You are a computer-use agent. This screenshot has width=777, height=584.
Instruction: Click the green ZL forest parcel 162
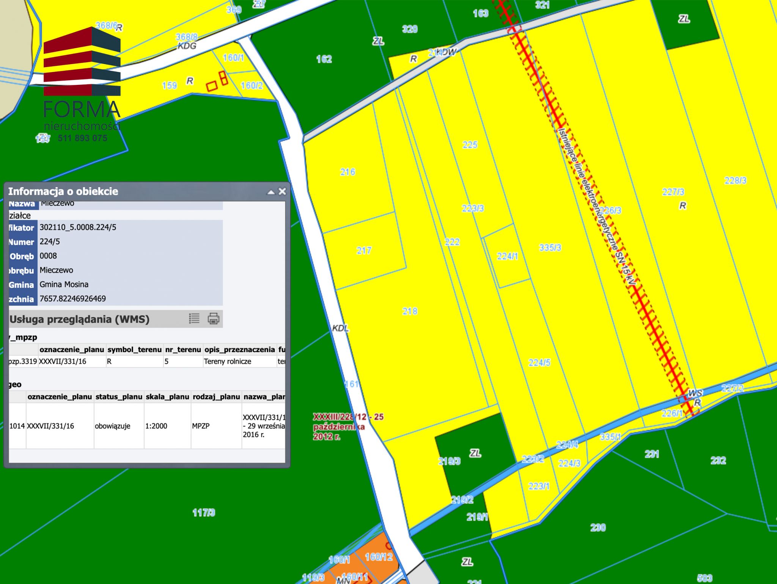click(324, 59)
